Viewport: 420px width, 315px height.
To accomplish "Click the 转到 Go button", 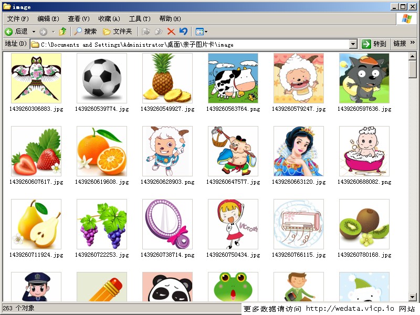I will [x=374, y=44].
